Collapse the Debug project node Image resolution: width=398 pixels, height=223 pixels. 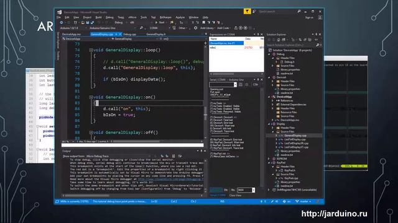coord(269,54)
